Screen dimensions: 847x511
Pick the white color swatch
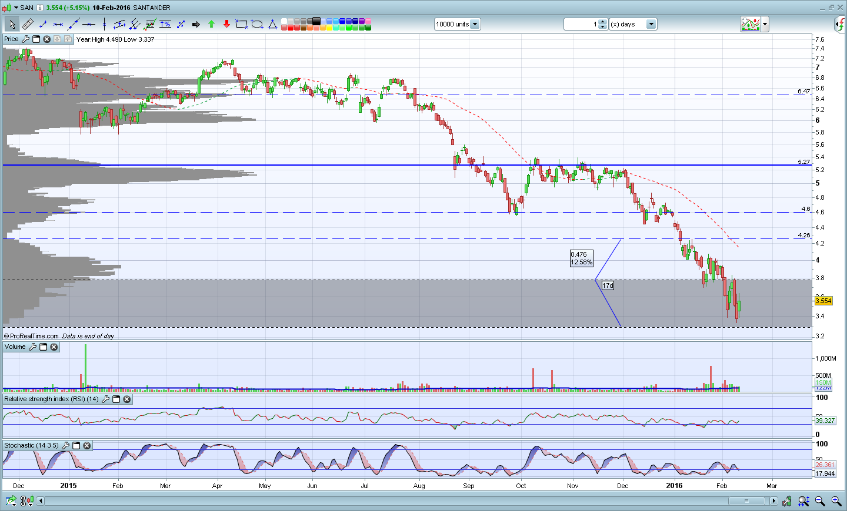click(284, 21)
